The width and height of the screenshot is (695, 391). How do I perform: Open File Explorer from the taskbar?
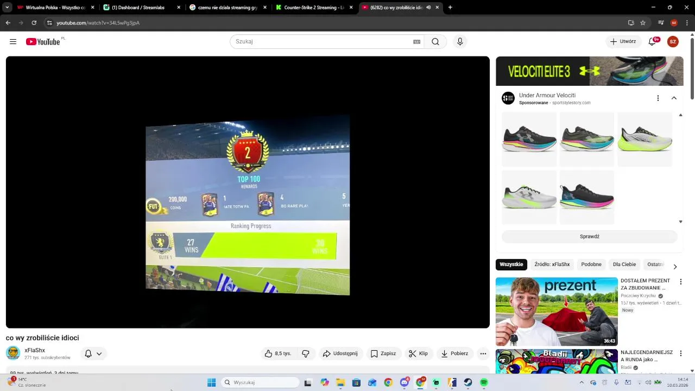point(340,382)
